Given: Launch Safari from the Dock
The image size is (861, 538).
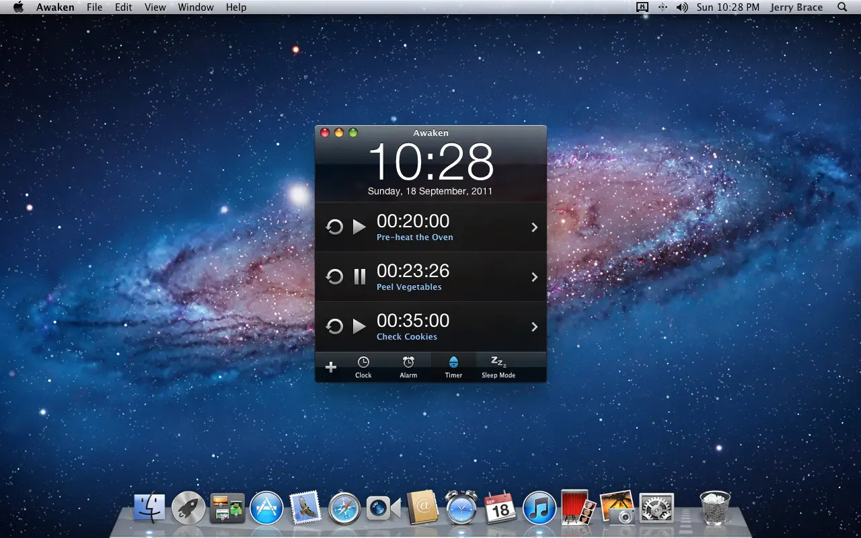Looking at the screenshot, I should (x=344, y=508).
